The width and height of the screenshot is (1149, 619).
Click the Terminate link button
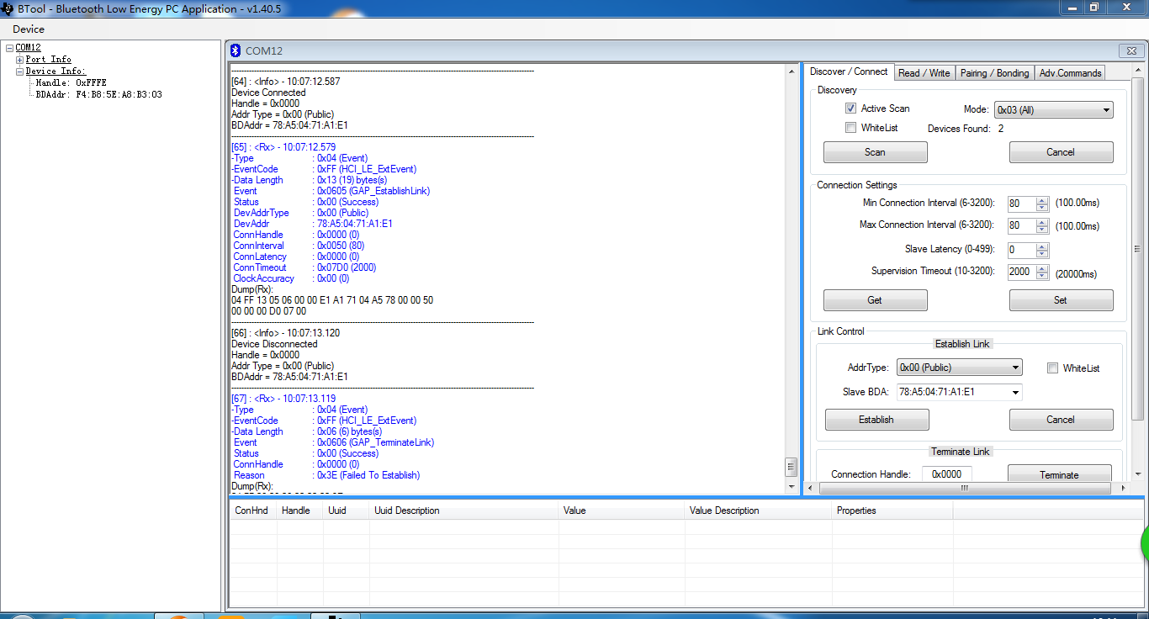[1059, 475]
